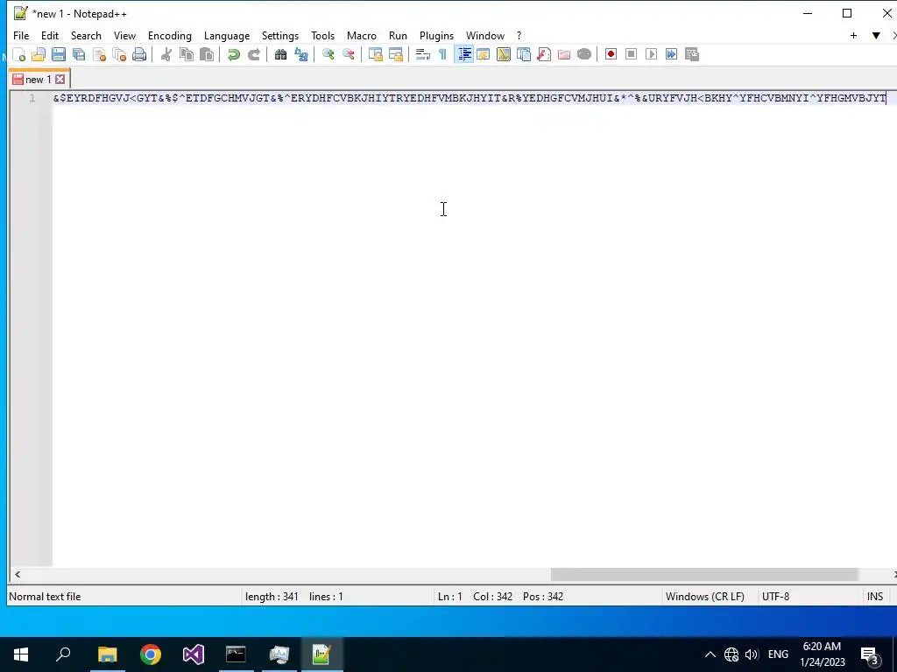Open the Search menu
Image resolution: width=897 pixels, height=672 pixels.
tap(86, 35)
